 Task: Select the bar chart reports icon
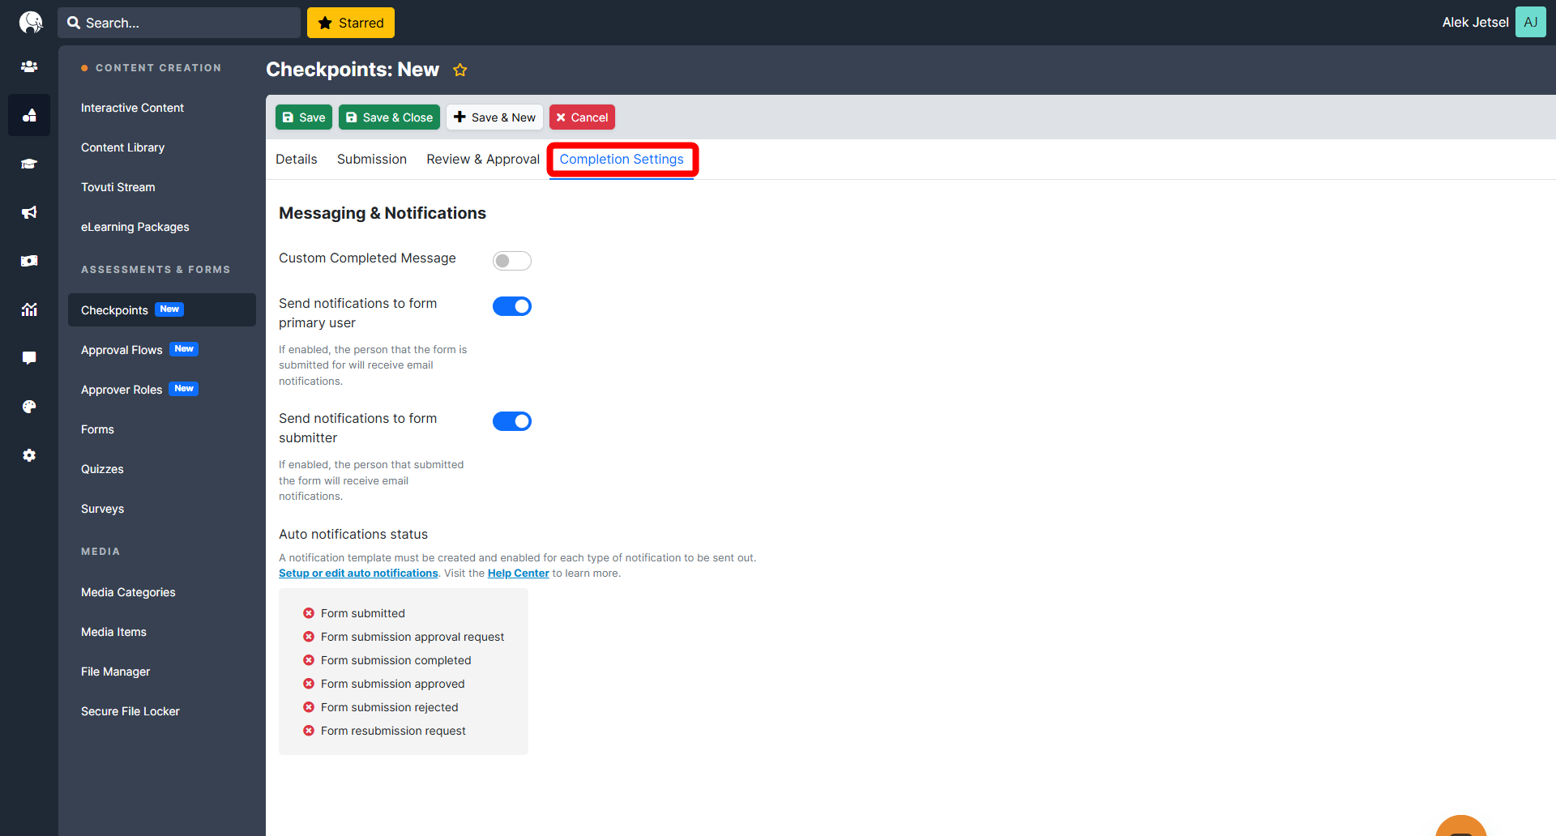pos(29,309)
